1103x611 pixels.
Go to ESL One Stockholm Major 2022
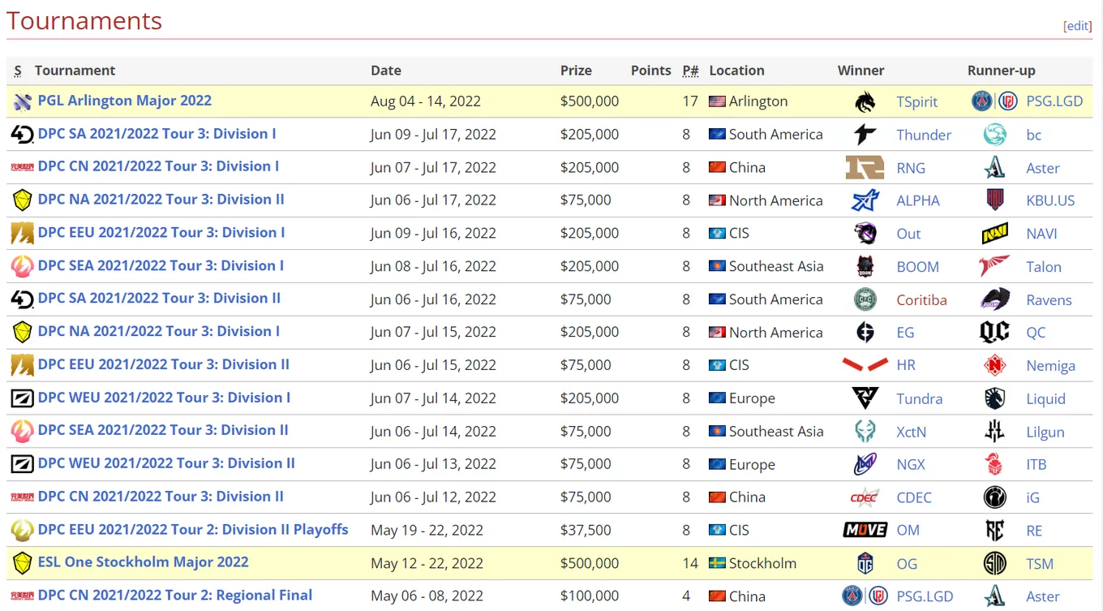[x=144, y=562]
